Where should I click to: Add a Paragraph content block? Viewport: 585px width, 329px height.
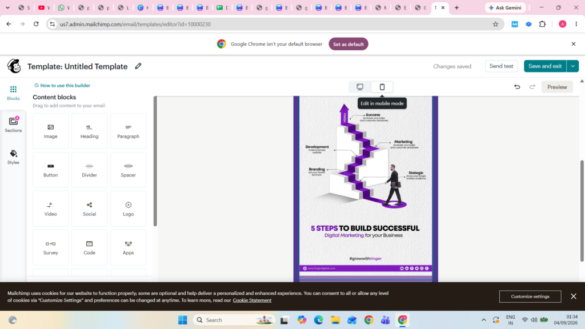click(x=129, y=131)
